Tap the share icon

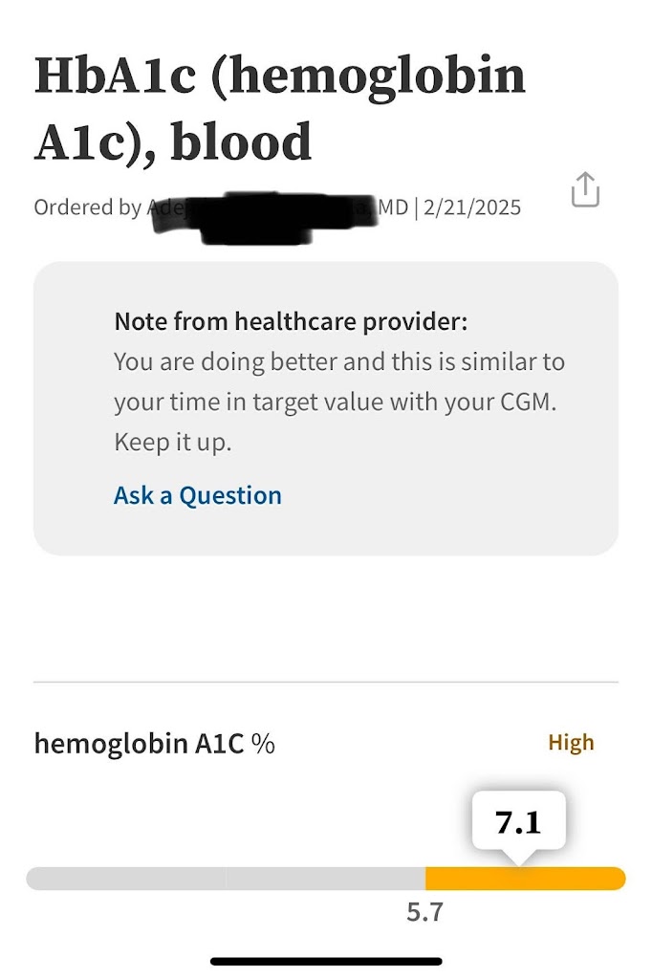(x=585, y=189)
